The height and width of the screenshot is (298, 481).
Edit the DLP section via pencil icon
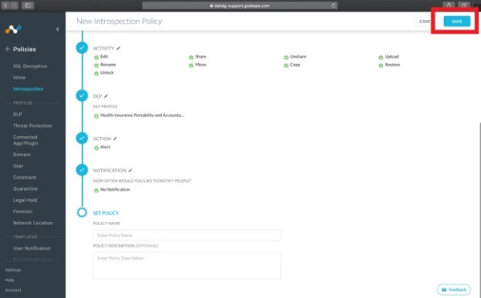(106, 96)
